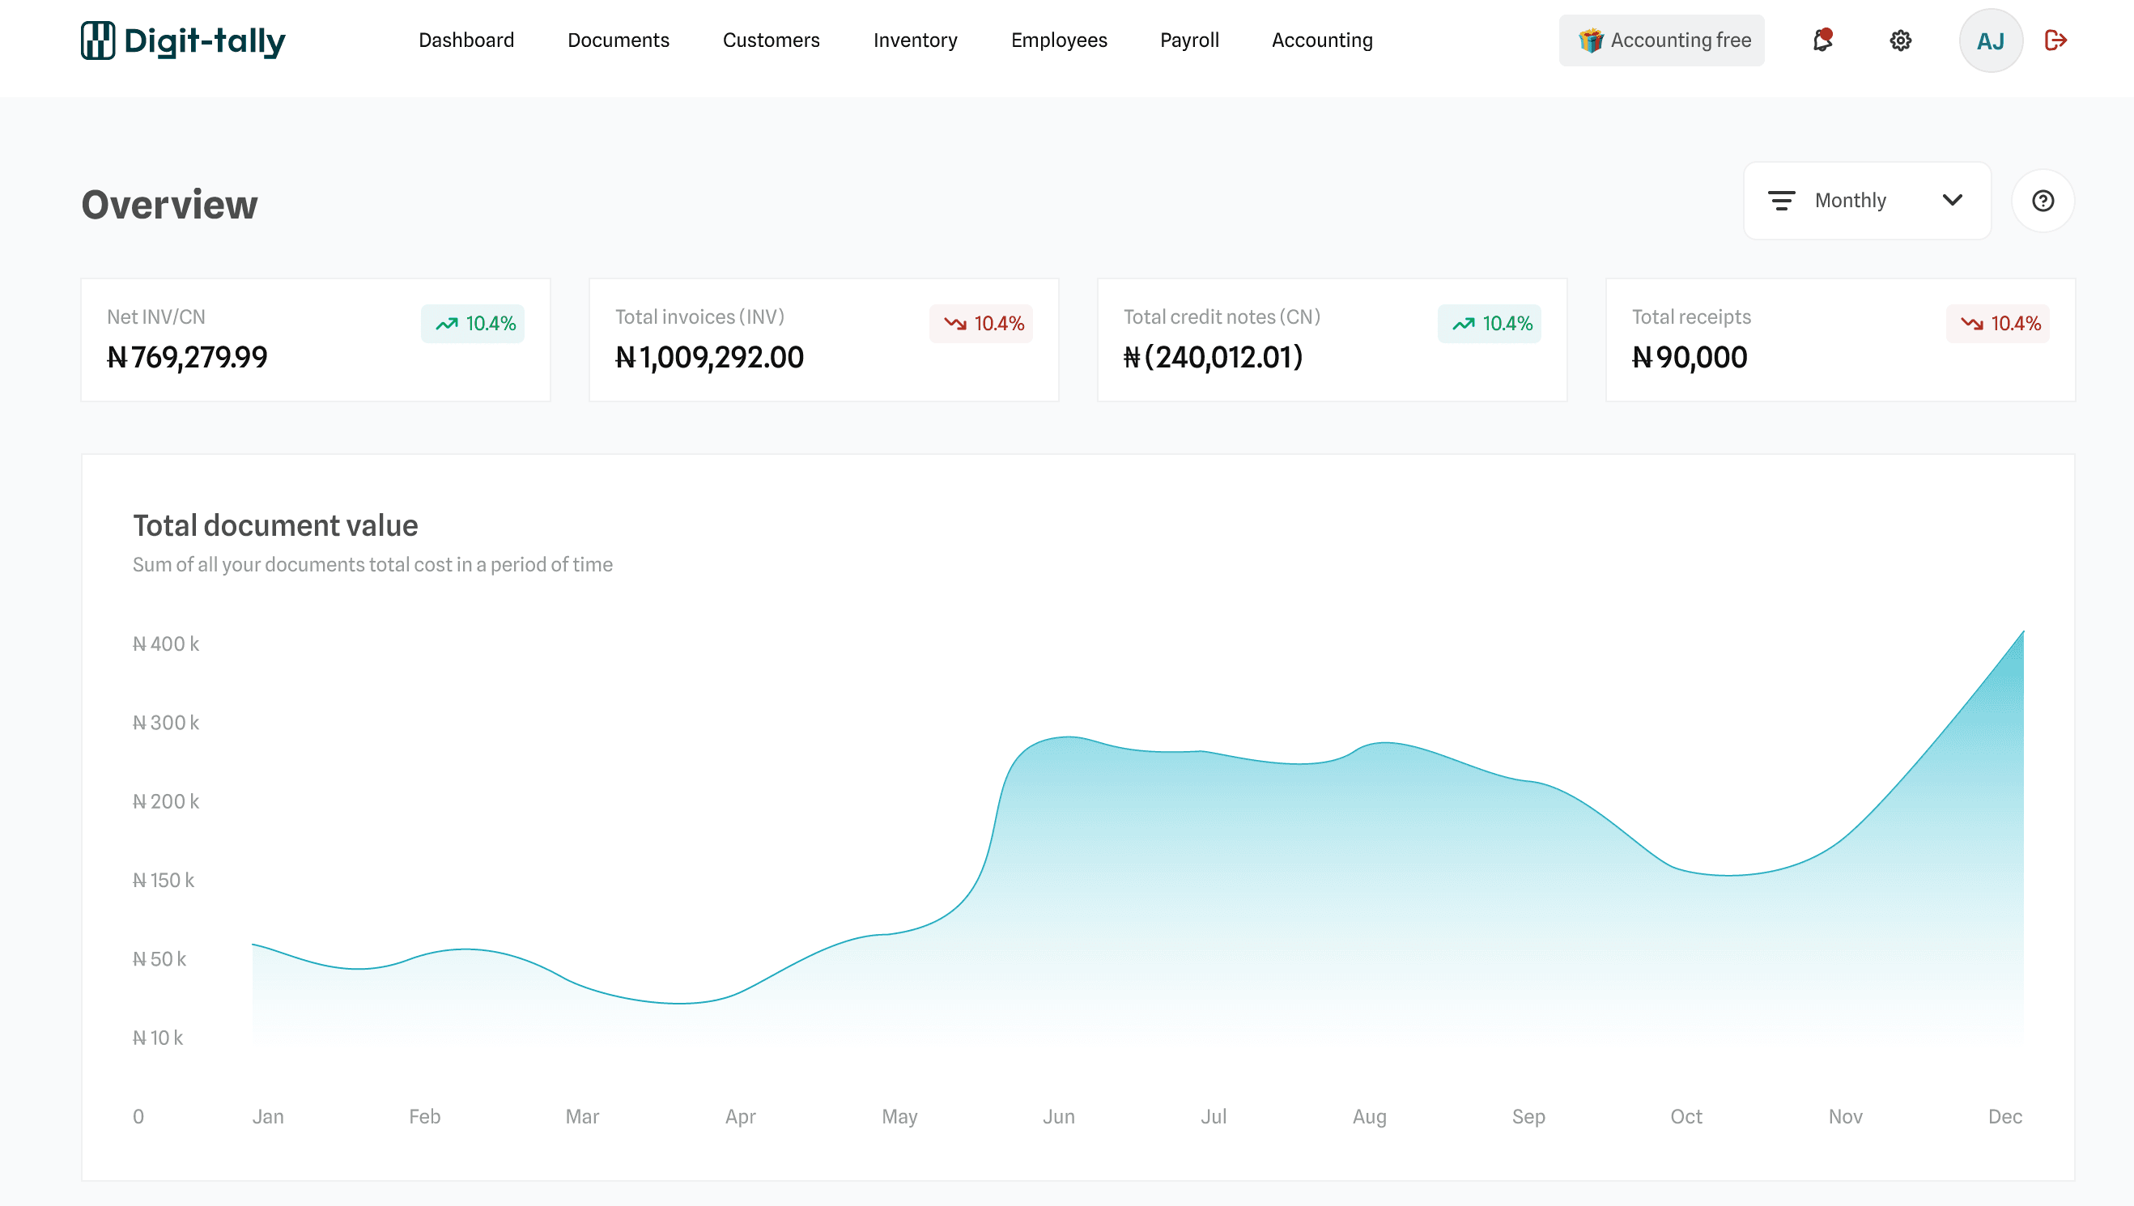Select the Net INV/CN card amount ₦769,279.99
Image resolution: width=2134 pixels, height=1206 pixels.
pyautogui.click(x=187, y=357)
